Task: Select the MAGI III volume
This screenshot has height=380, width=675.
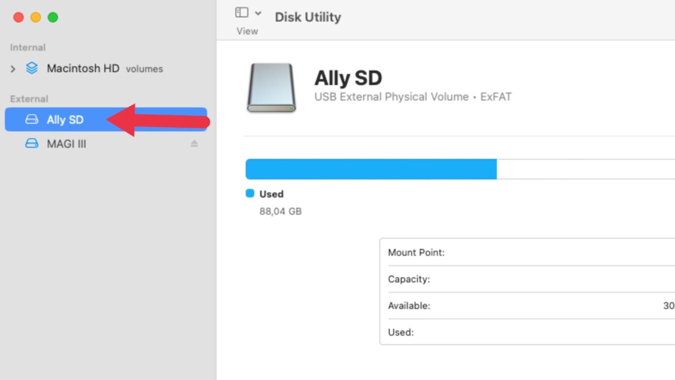Action: (x=67, y=144)
